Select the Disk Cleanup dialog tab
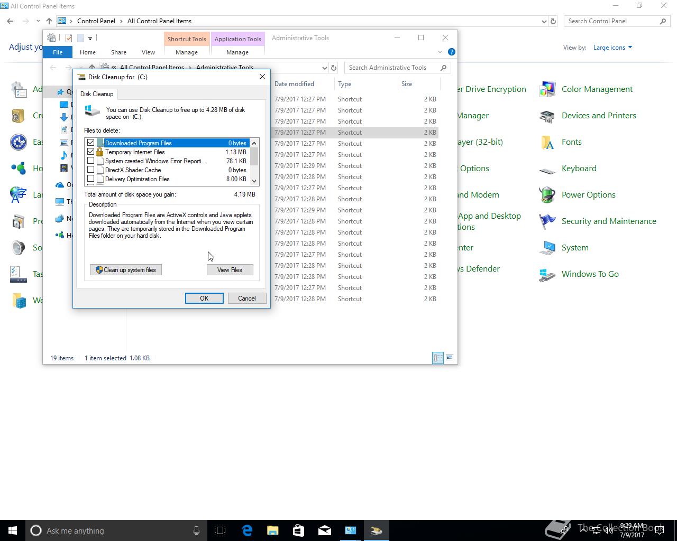The image size is (677, 541). click(x=97, y=94)
